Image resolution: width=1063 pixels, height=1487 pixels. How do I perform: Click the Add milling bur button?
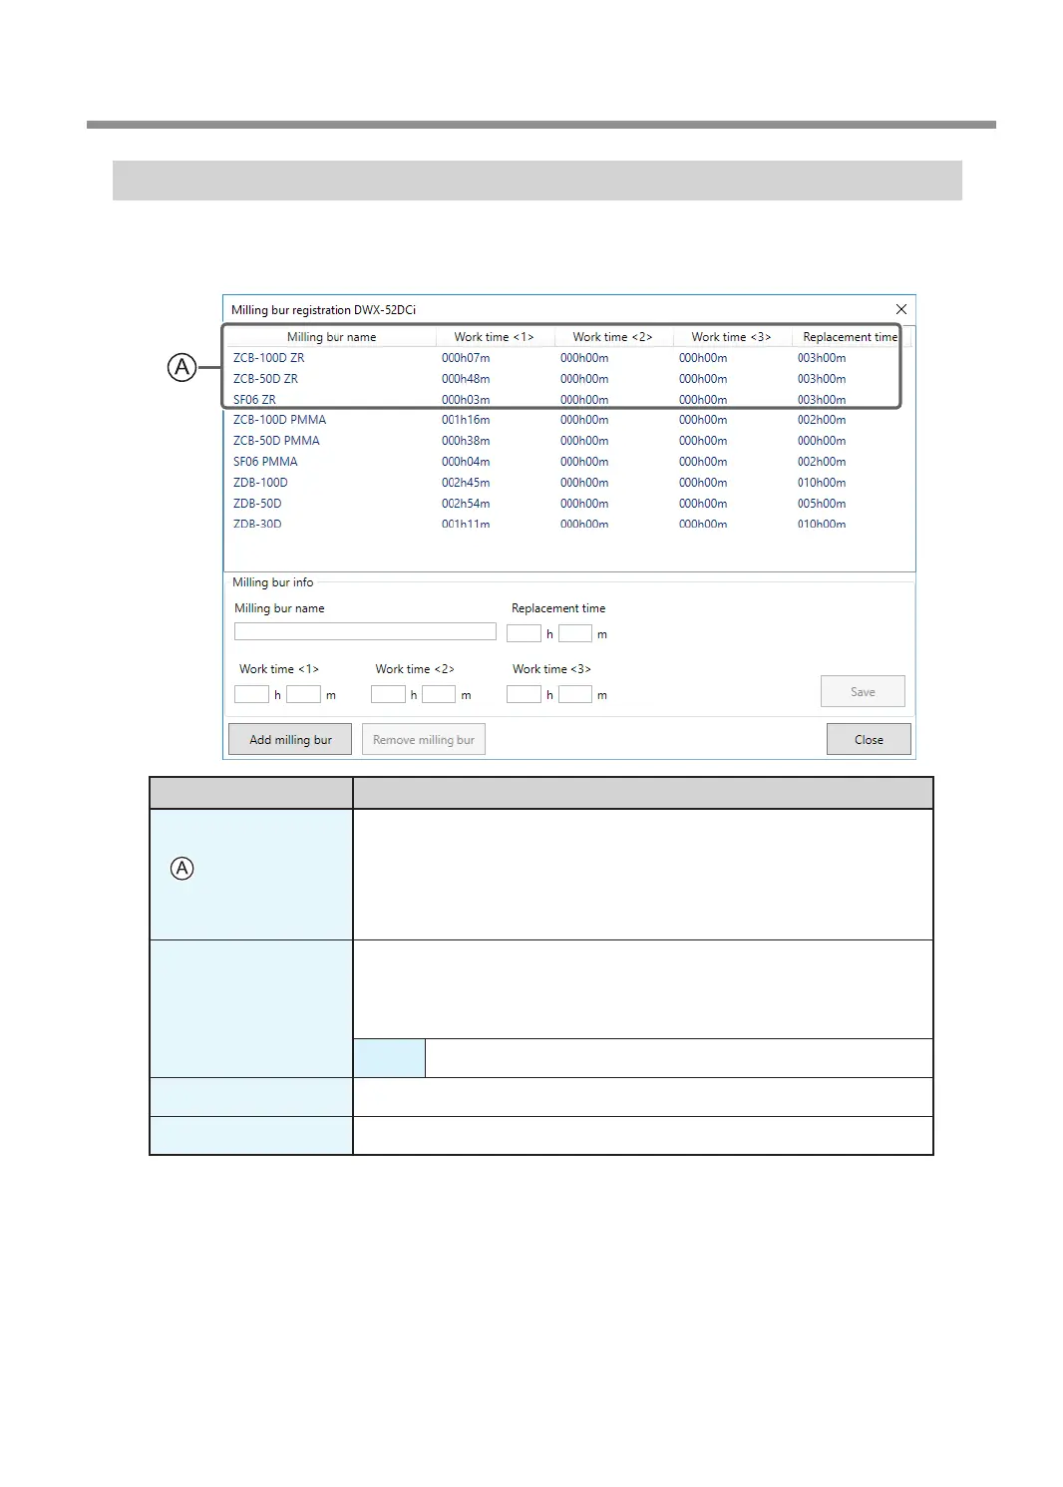(x=290, y=739)
